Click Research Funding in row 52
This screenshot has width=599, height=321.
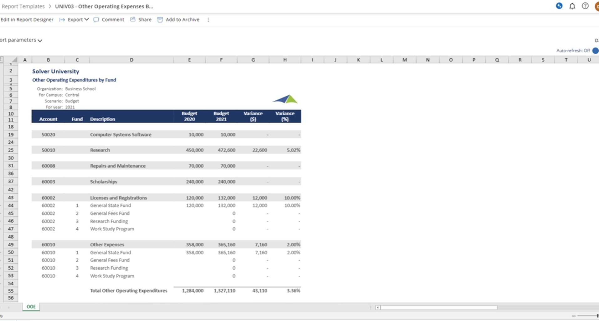[x=109, y=268]
